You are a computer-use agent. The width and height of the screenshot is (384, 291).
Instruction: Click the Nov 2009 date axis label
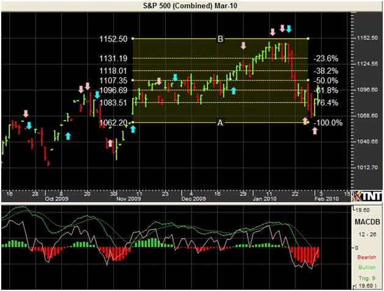click(x=128, y=199)
